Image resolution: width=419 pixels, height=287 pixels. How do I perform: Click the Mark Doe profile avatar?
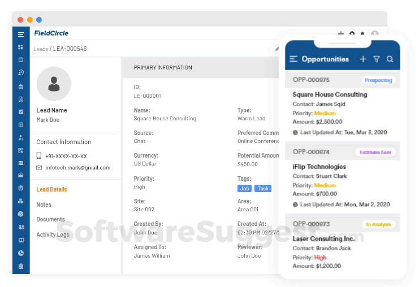tap(54, 84)
